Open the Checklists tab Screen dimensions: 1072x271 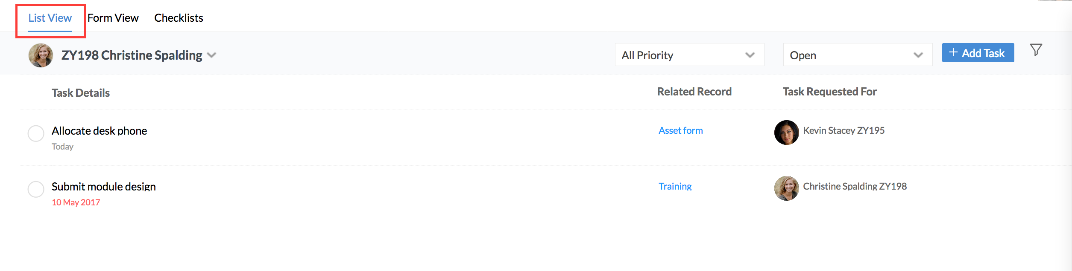[179, 18]
